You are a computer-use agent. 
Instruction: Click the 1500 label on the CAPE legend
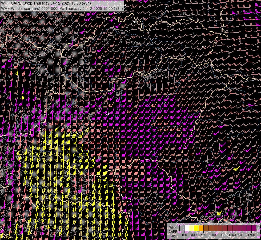[251, 235]
